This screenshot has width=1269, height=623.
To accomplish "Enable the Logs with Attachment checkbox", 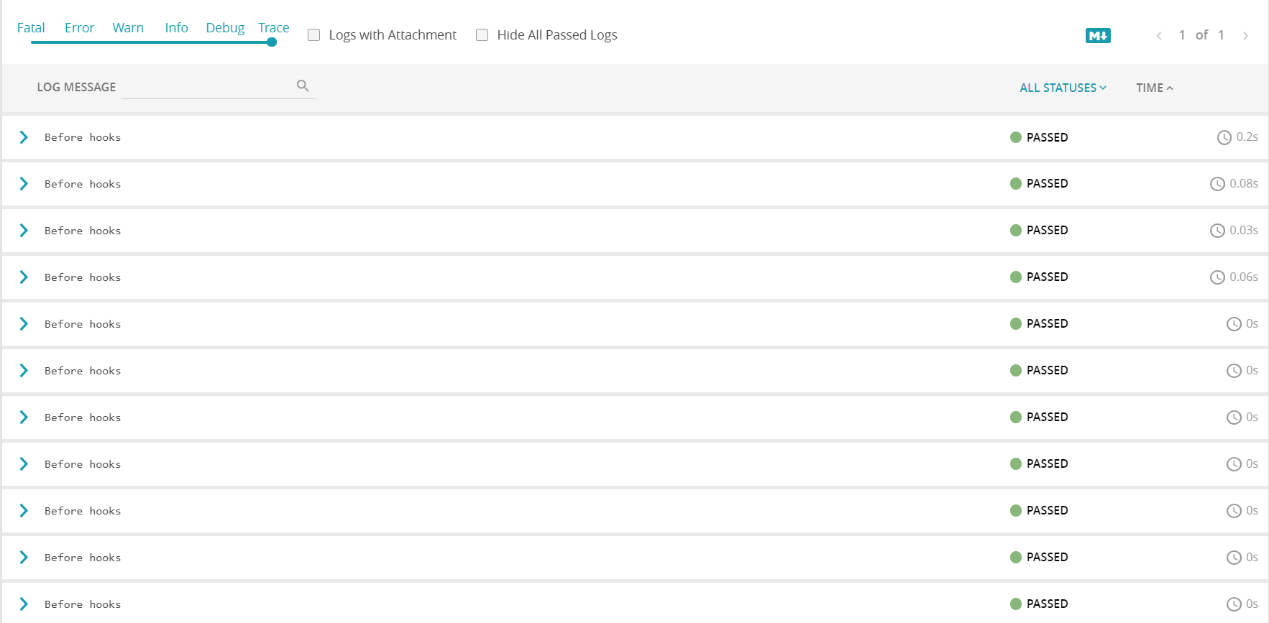I will tap(313, 34).
